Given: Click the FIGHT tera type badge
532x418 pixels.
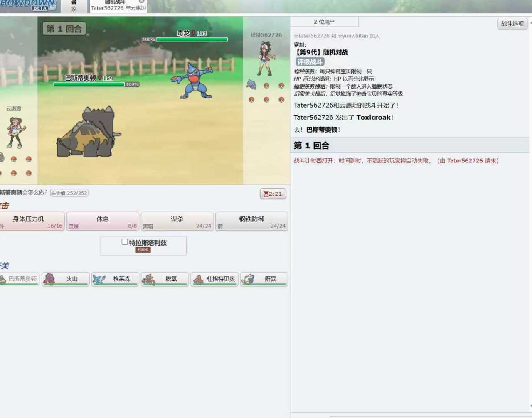Looking at the screenshot, I should pos(143,250).
